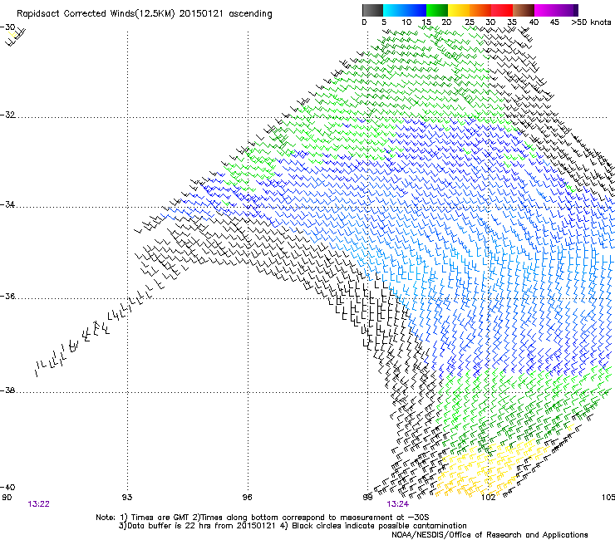
Task: Click the purple time stamp '13:24'
Action: [x=397, y=504]
